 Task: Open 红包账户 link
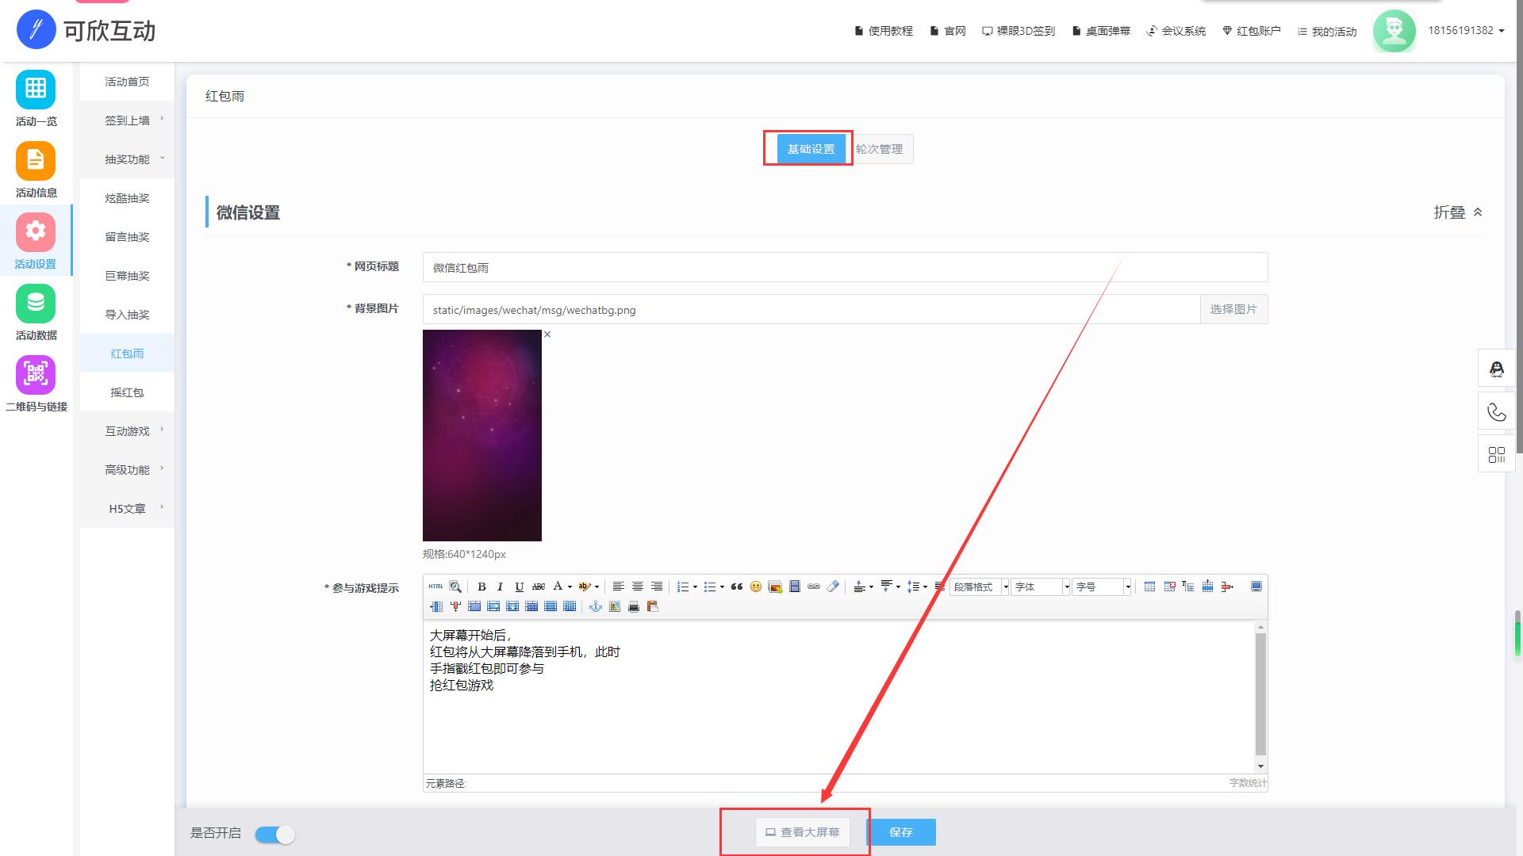(x=1252, y=31)
